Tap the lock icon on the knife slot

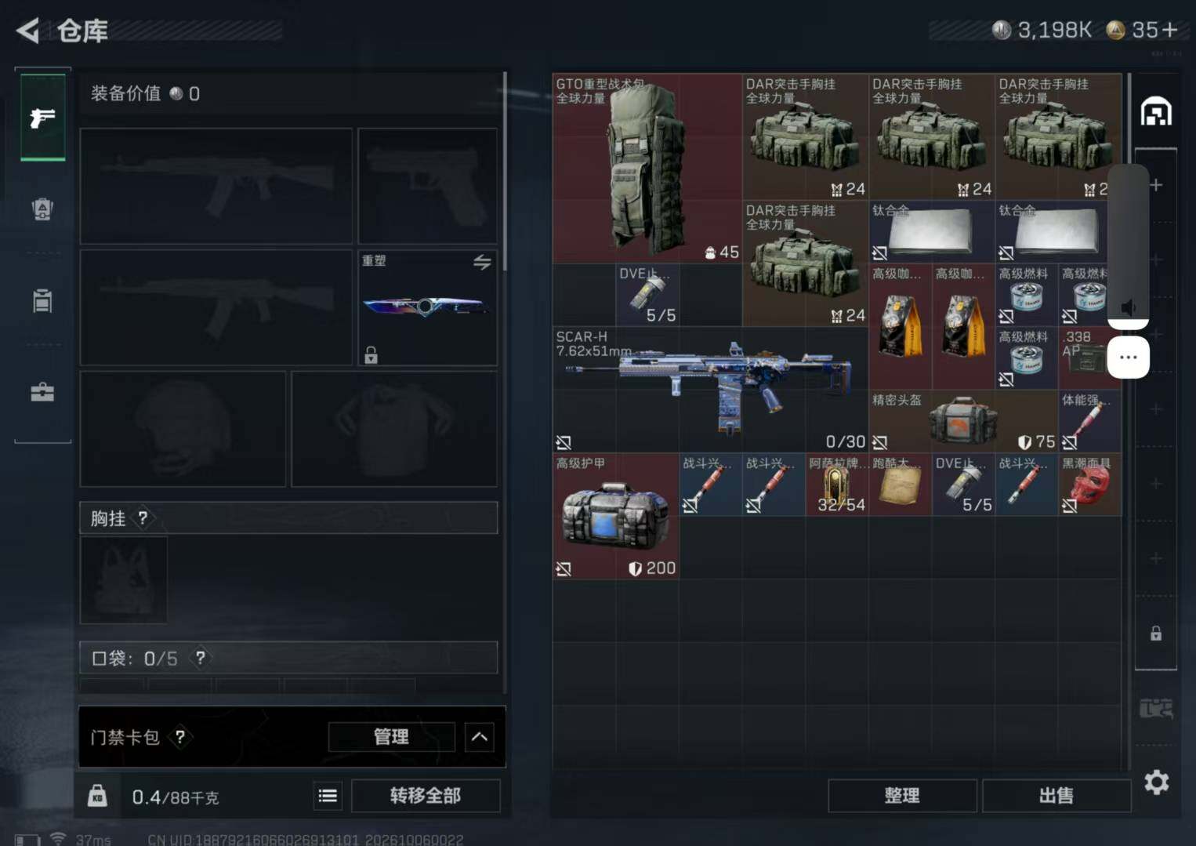pos(371,355)
